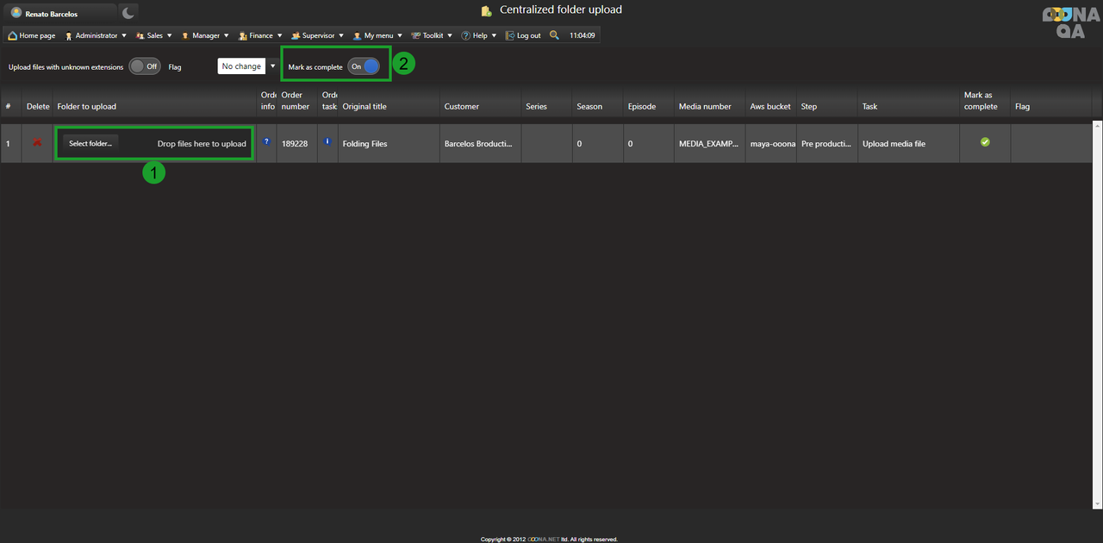This screenshot has width=1103, height=543.
Task: Toggle dark mode with the moon icon
Action: 128,13
